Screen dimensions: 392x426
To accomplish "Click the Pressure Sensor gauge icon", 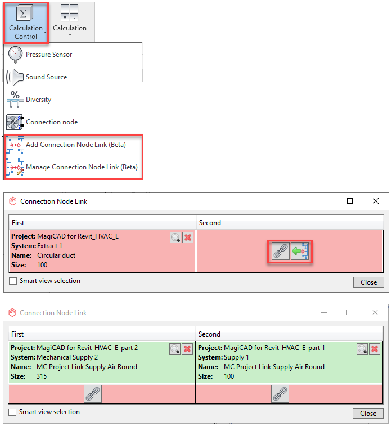I will pos(15,55).
